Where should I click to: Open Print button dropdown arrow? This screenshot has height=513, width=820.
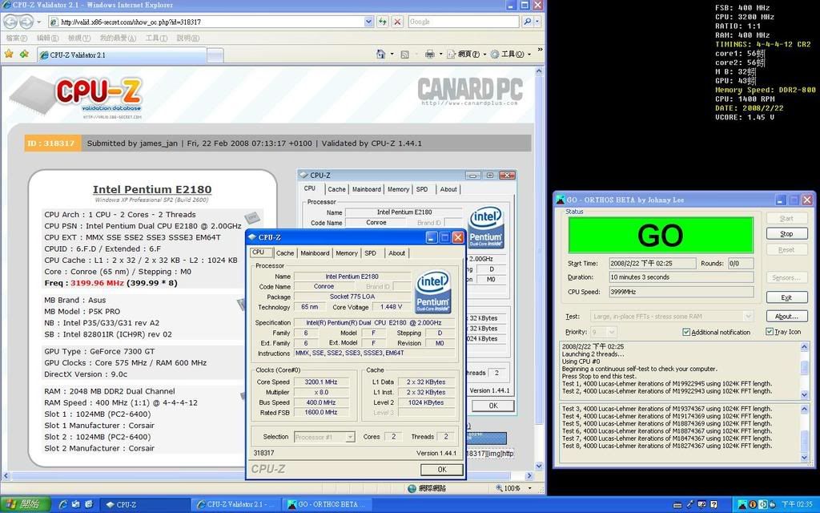coord(440,54)
